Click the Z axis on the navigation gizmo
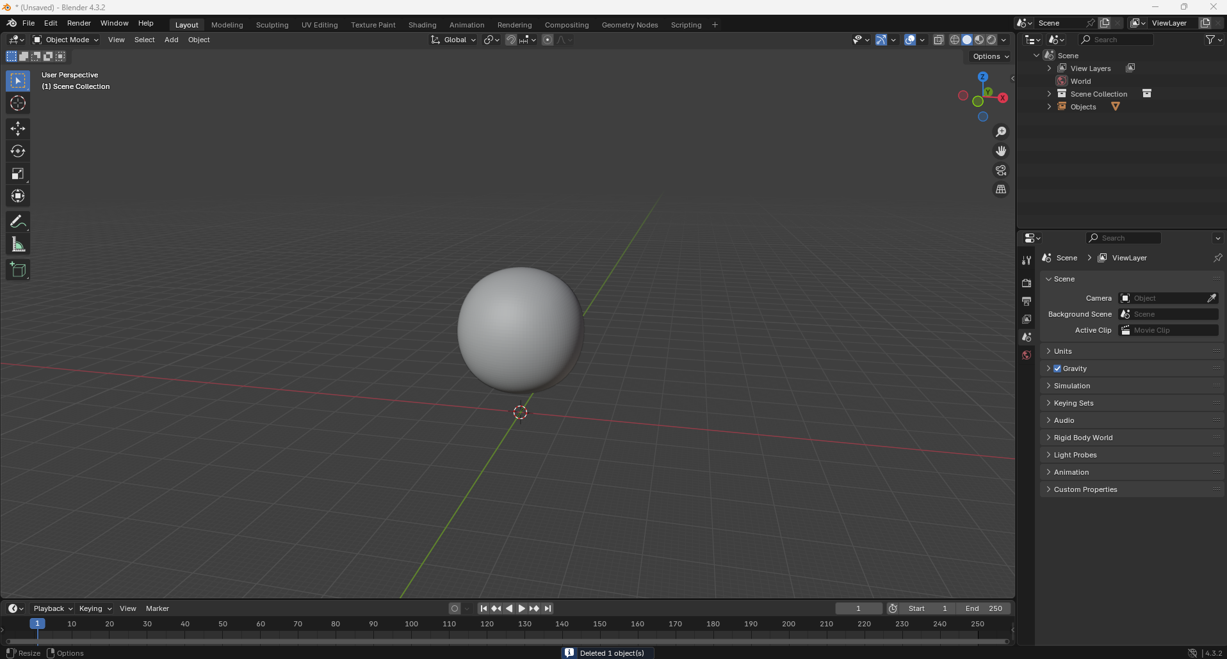 click(x=982, y=76)
